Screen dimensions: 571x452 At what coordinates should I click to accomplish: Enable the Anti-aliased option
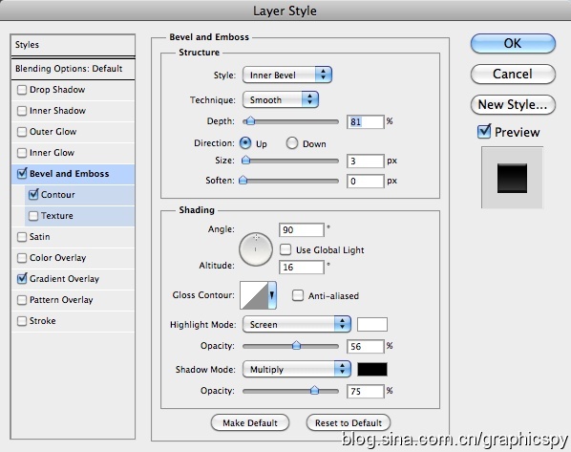point(298,295)
